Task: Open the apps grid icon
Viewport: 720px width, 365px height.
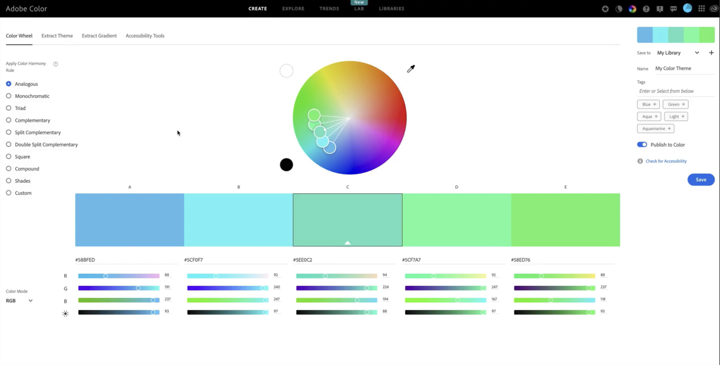Action: (x=701, y=8)
